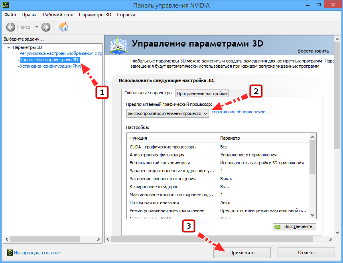Select Максимальное количество заранее под… row
This screenshot has height=263, width=343.
(218, 195)
